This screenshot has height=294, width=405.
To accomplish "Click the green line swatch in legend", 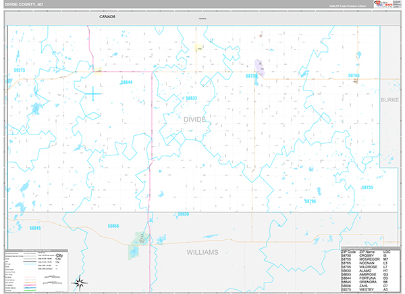I will 30,291.
